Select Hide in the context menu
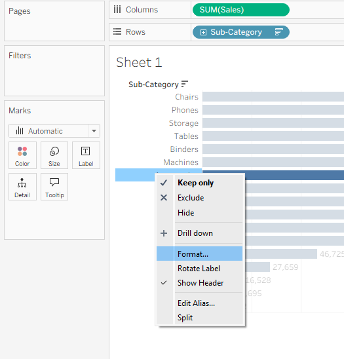 coord(199,213)
